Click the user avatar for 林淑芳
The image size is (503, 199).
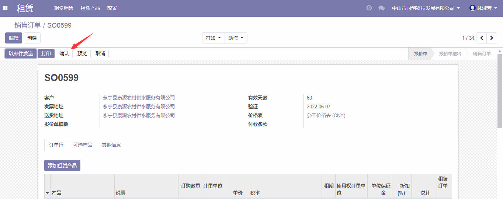[x=472, y=8]
